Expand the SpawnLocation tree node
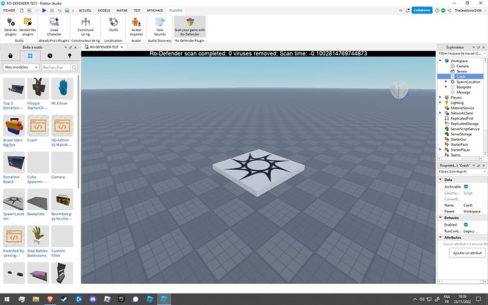Screen dimensions: 488x305 (x=446, y=81)
